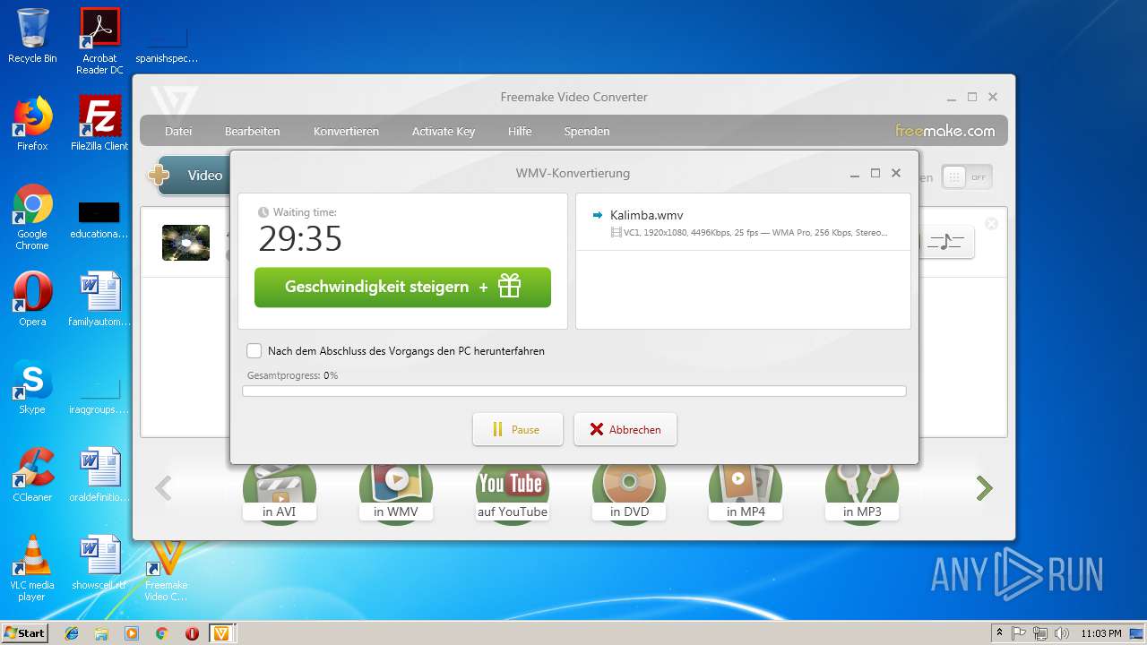Viewport: 1147px width, 645px height.
Task: Launch VLC media player shortcut
Action: point(32,568)
